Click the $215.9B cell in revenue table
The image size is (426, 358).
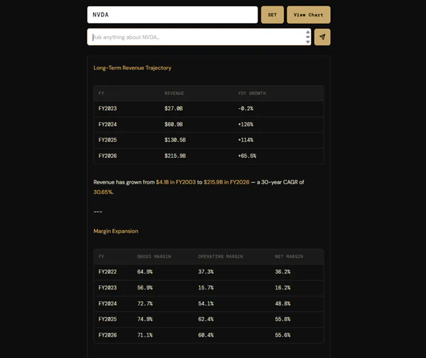[175, 156]
